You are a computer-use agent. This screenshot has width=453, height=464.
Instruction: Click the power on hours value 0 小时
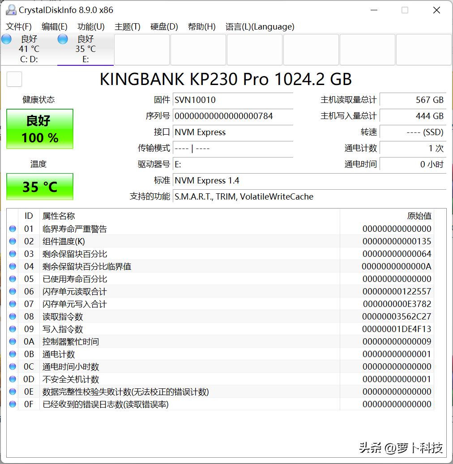click(413, 164)
